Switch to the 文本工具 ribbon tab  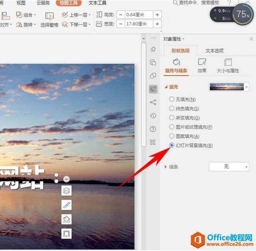click(98, 3)
